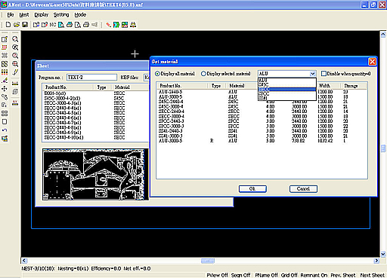Click the cyan preview page toolbar icon

pos(61,25)
